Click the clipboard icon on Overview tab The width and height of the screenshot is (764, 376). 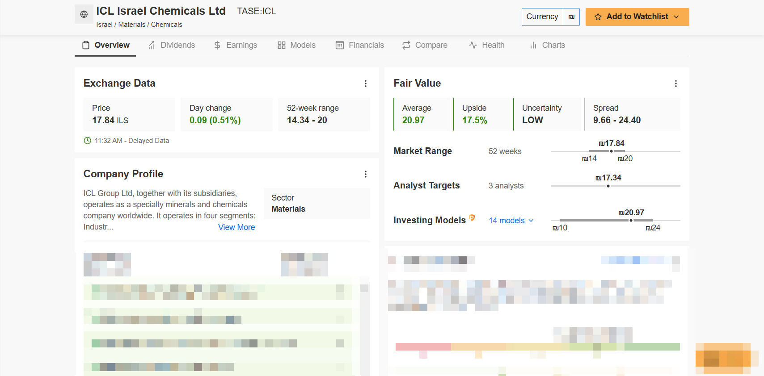tap(86, 45)
